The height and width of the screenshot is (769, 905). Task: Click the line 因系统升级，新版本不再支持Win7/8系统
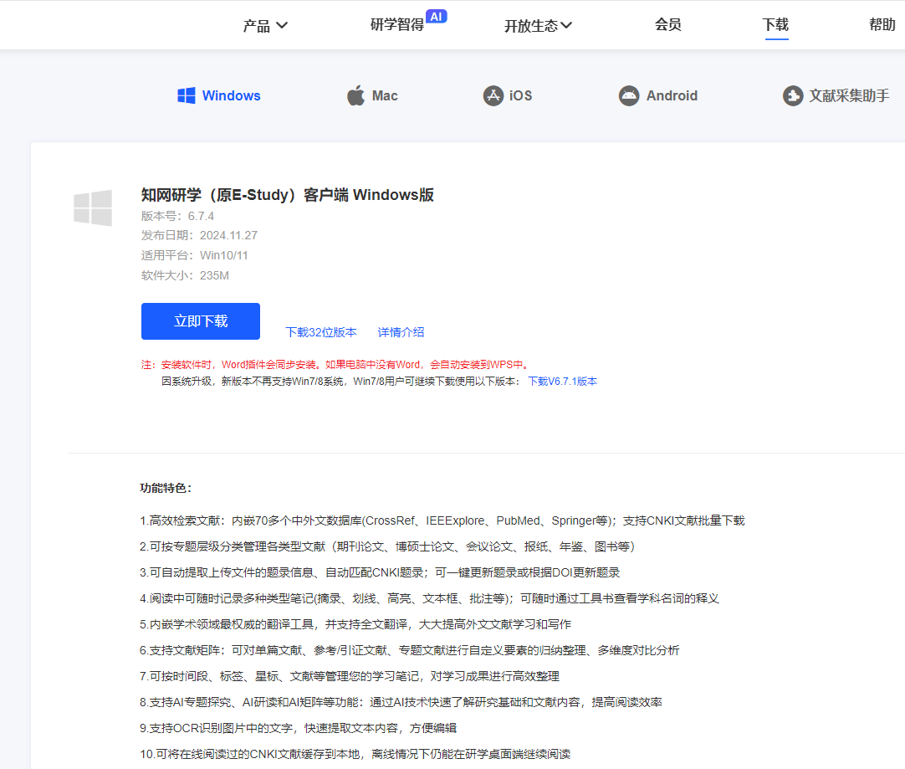point(340,381)
